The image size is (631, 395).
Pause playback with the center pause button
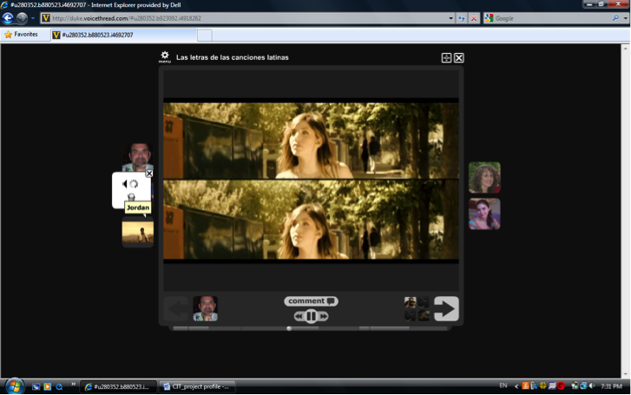click(311, 316)
